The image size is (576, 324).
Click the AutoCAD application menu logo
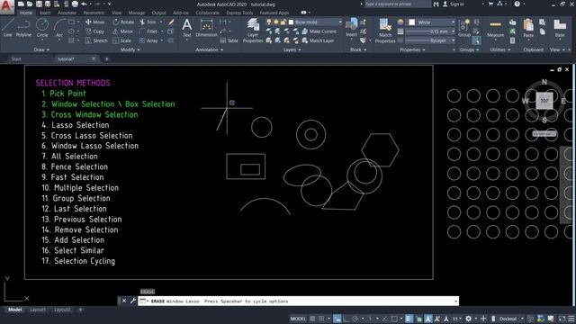click(6, 6)
